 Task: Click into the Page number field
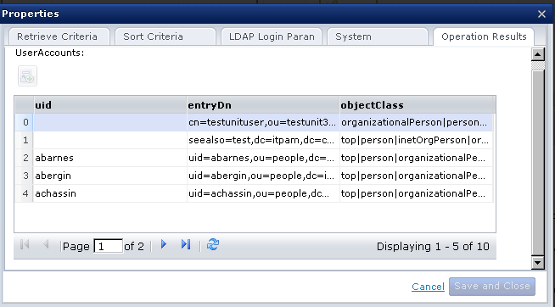coord(109,246)
